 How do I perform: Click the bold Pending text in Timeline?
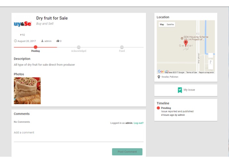coord(166,108)
